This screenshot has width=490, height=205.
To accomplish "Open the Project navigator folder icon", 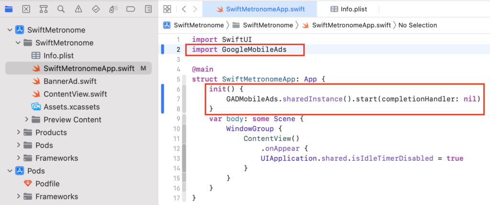I will pos(9,9).
